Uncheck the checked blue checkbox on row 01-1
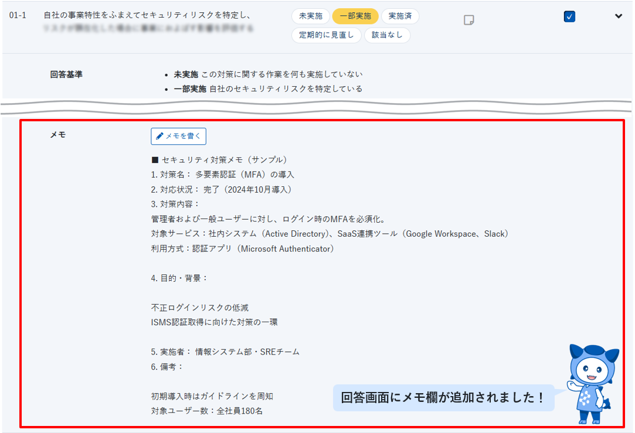Viewport: 635px width, 433px height. 569,17
